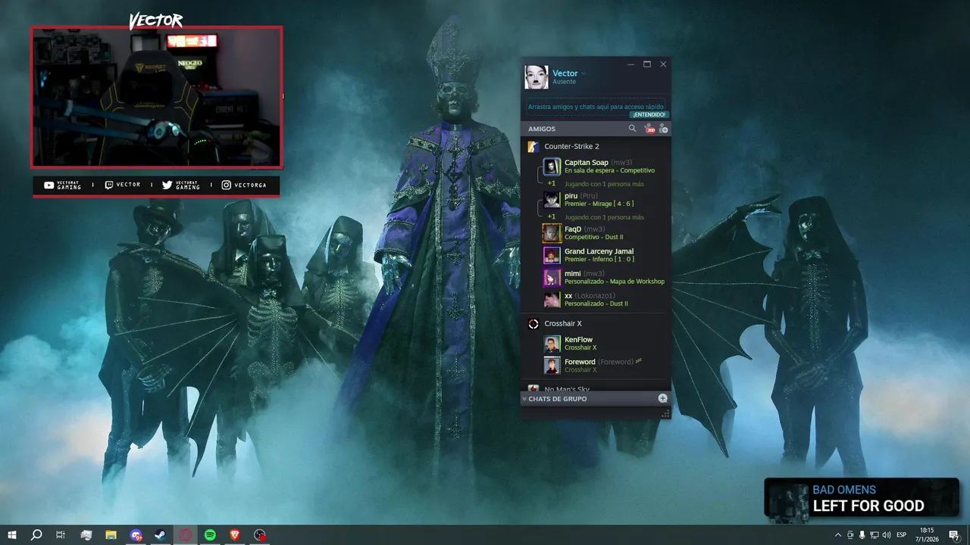Open chat with Foreword
The height and width of the screenshot is (545, 970).
tap(605, 366)
